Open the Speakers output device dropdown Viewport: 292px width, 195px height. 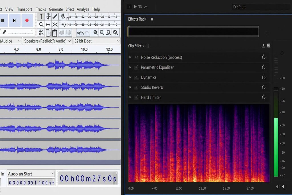[47, 41]
